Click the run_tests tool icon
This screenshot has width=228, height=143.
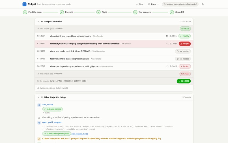click(x=39, y=105)
